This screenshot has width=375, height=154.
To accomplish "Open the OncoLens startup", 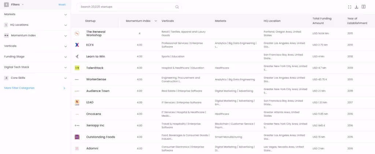I will [x=93, y=114].
